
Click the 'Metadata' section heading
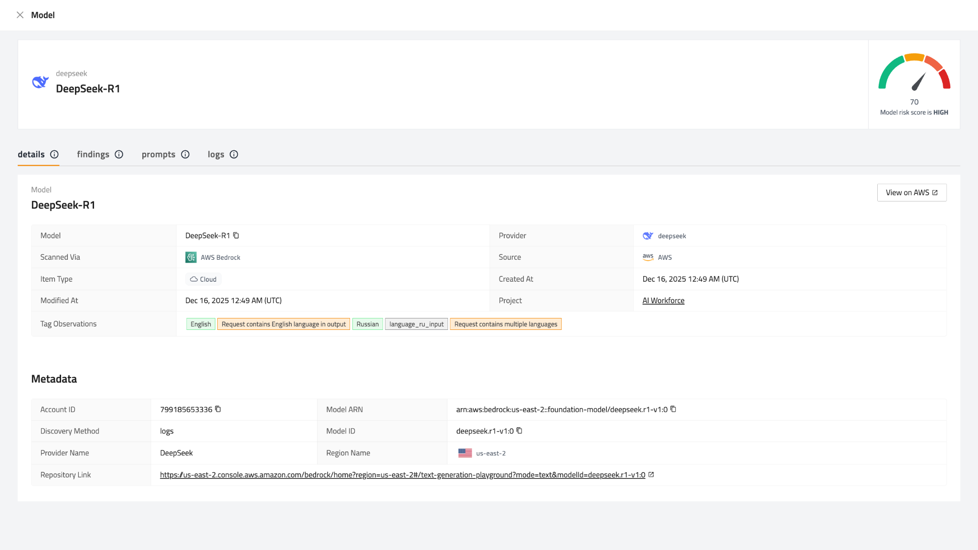[x=54, y=379]
